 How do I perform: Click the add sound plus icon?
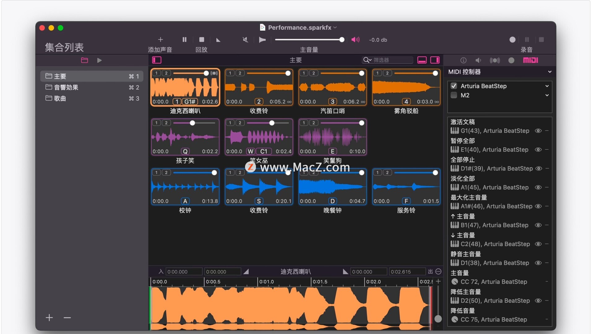[160, 40]
